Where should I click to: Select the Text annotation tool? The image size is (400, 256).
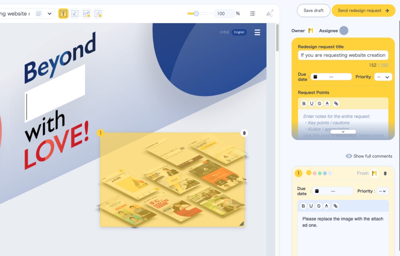(x=63, y=14)
